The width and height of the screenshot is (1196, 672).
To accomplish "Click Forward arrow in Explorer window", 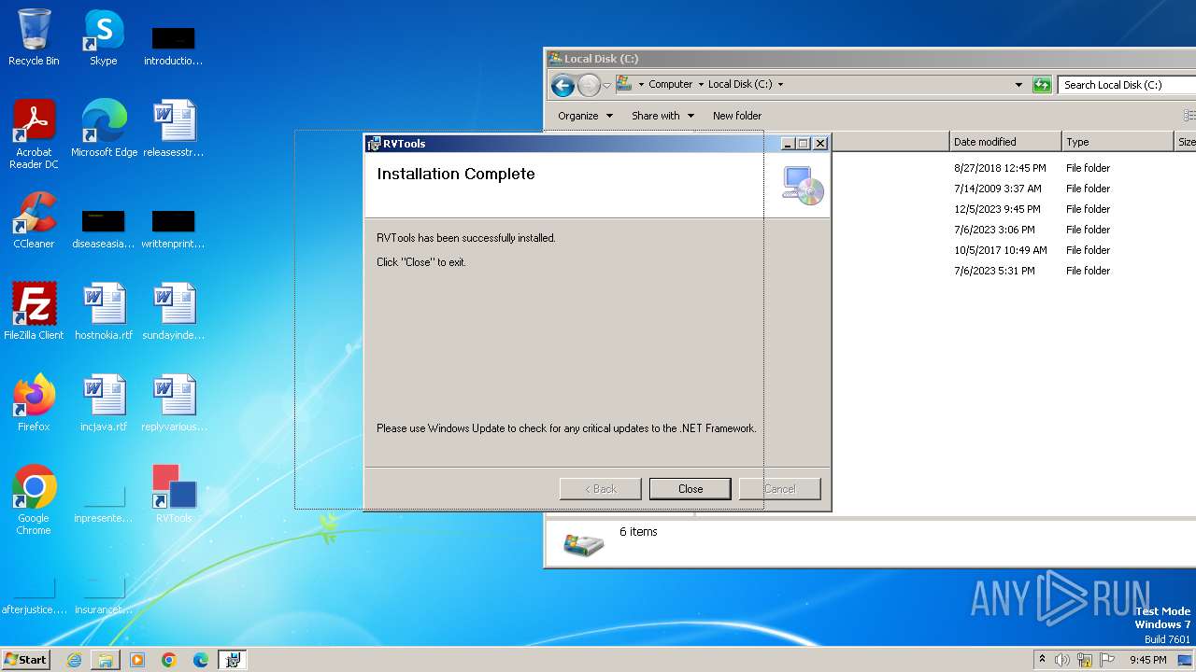I will [x=589, y=86].
